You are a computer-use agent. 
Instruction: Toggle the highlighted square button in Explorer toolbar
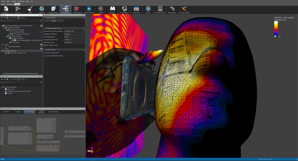pyautogui.click(x=18, y=18)
